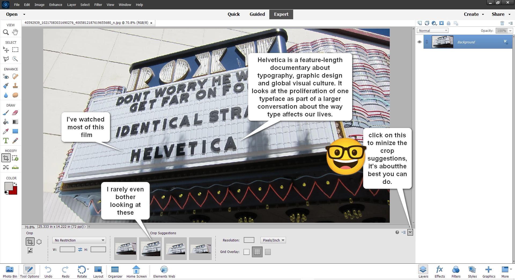Open the Share dropdown
The height and width of the screenshot is (280, 515).
click(x=501, y=14)
